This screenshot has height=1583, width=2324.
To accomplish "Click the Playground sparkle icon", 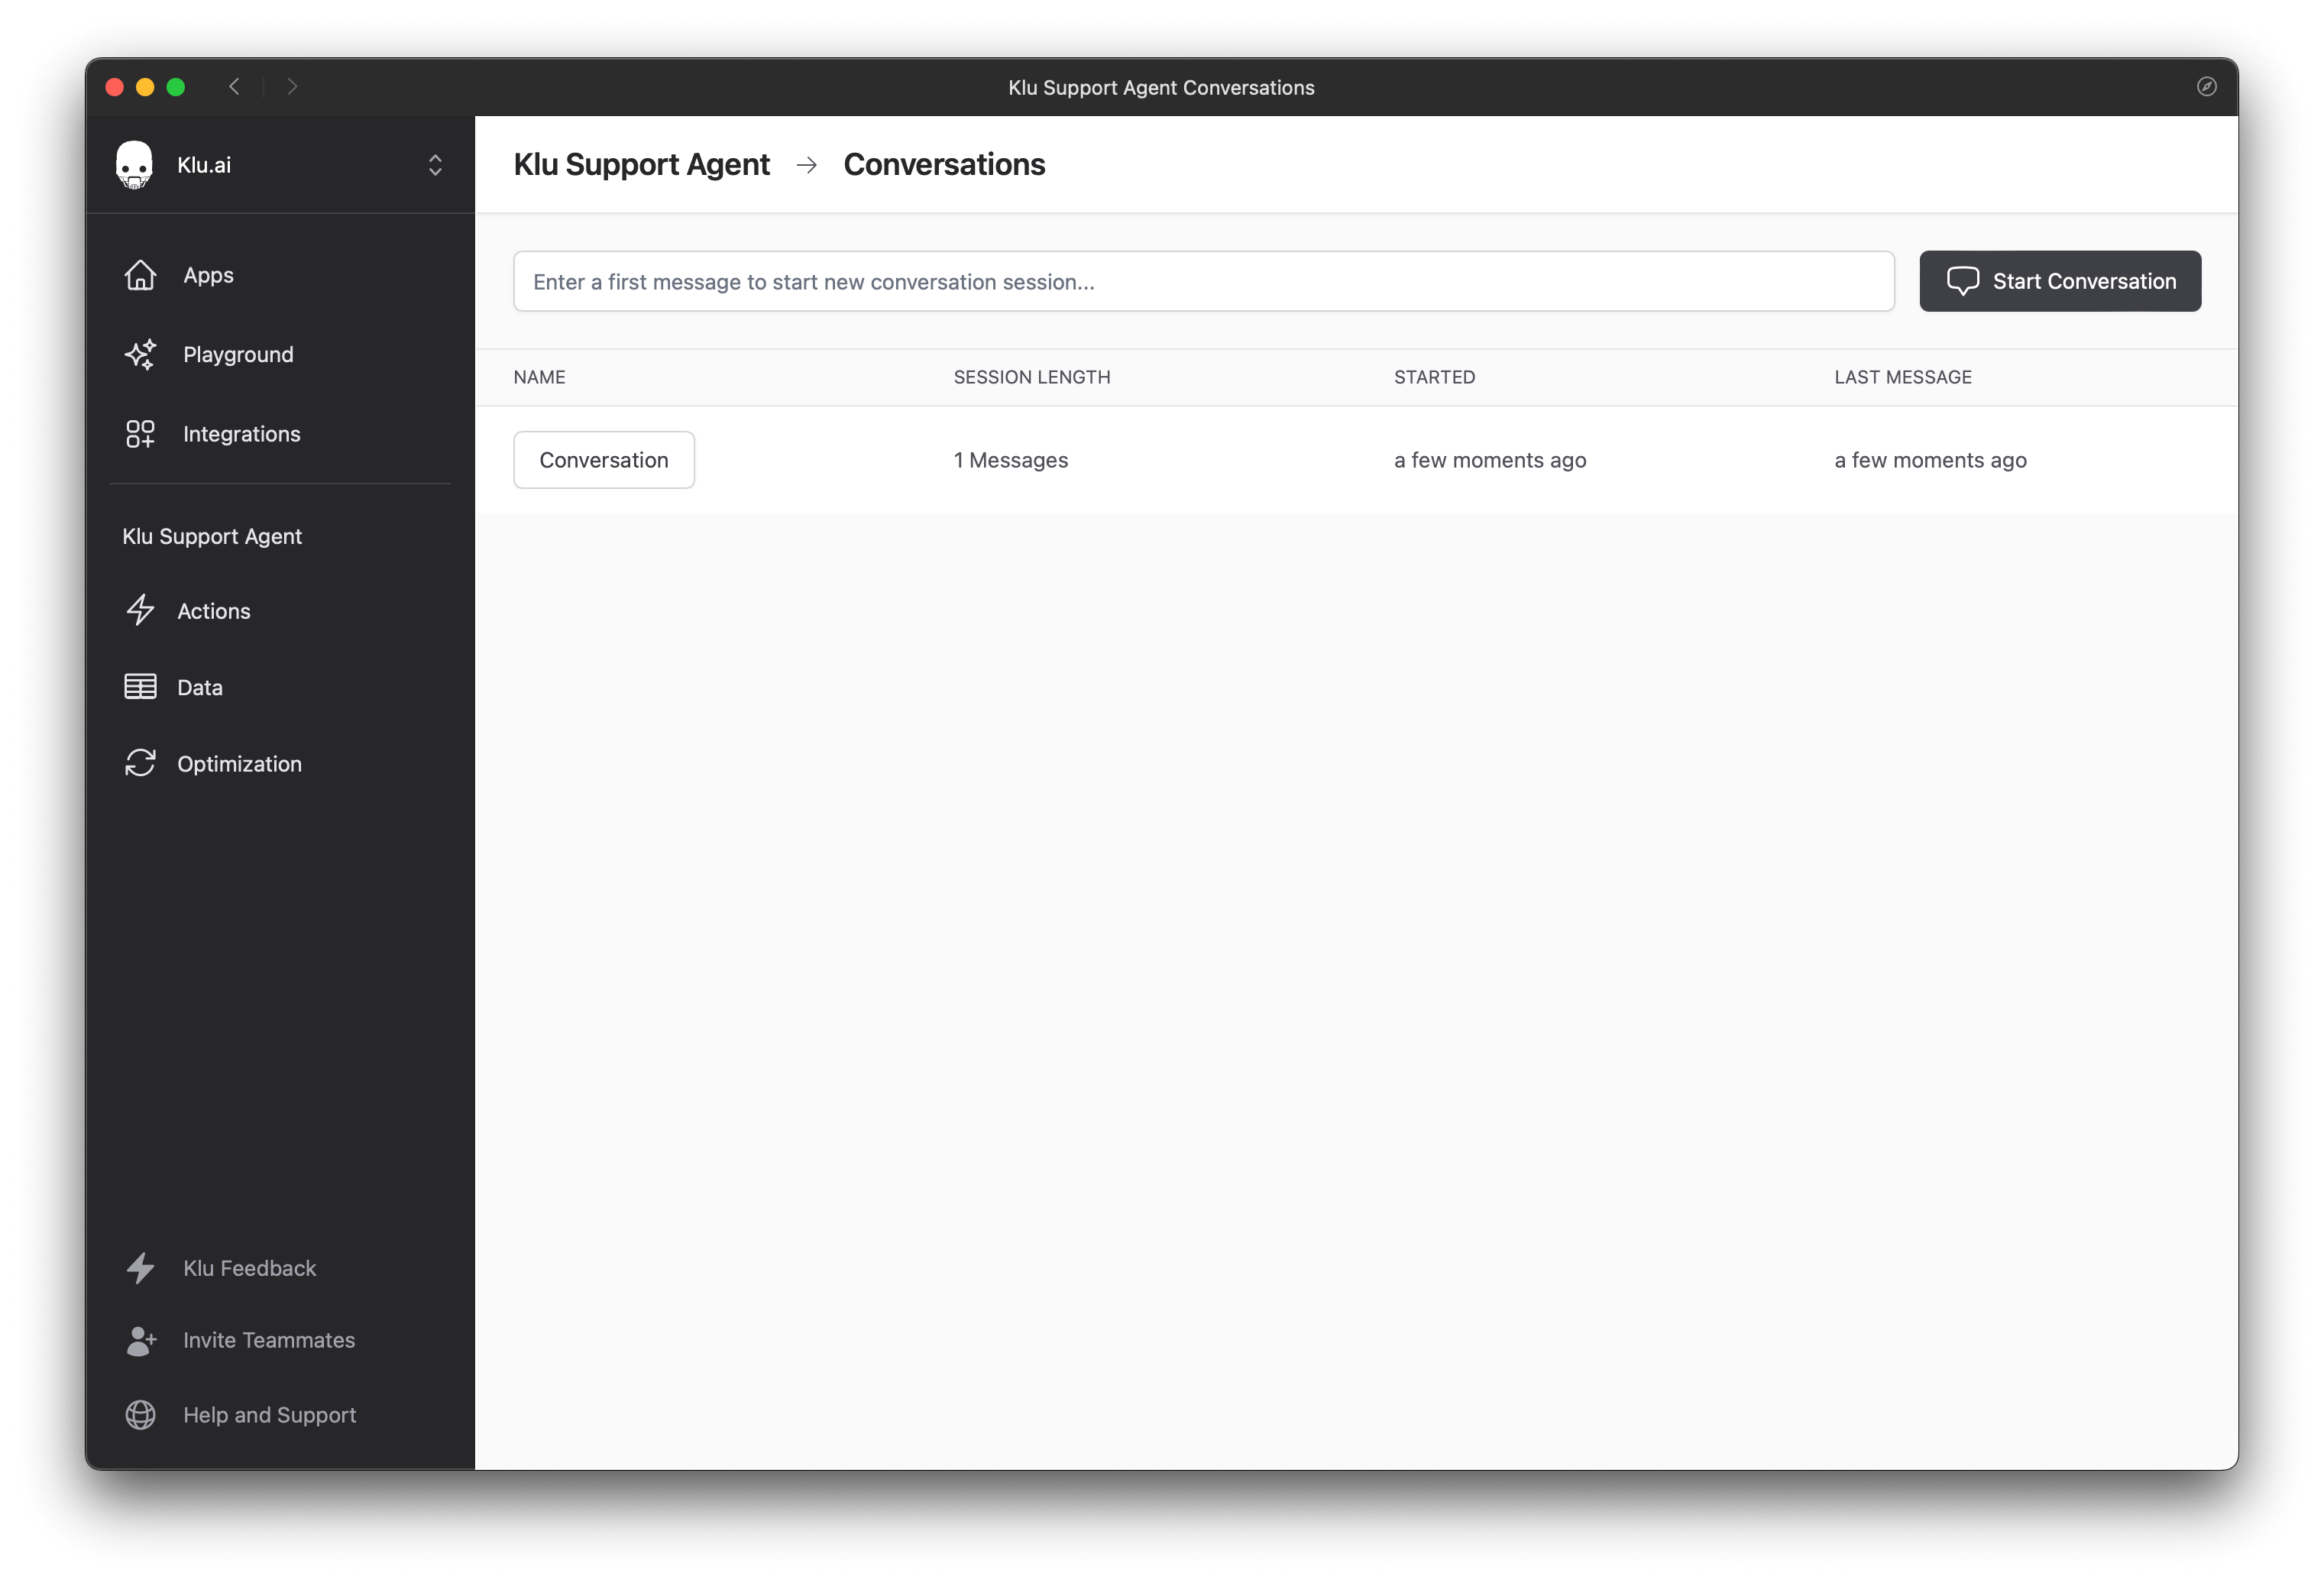I will coord(140,354).
